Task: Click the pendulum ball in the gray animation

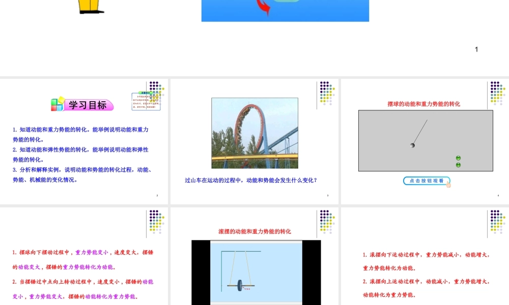Action: click(x=412, y=145)
